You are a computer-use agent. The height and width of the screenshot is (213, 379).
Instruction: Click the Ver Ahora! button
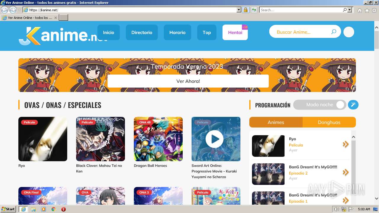pos(188,81)
